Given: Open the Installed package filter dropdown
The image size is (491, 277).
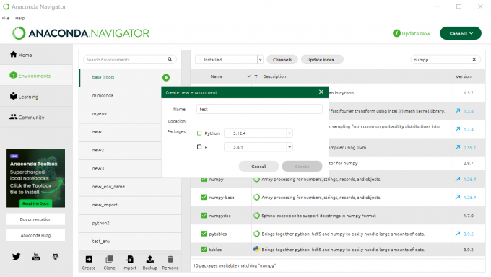Looking at the screenshot, I should pos(229,59).
